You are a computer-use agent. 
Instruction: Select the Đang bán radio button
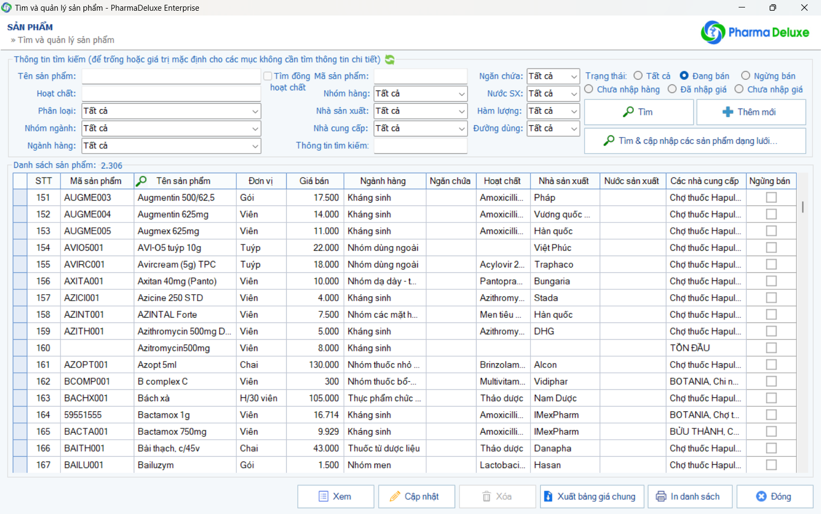[684, 76]
